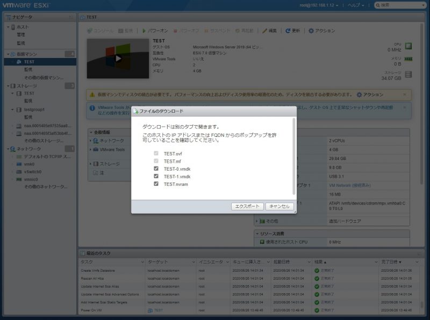Open その他のストレージ... link

44,140
